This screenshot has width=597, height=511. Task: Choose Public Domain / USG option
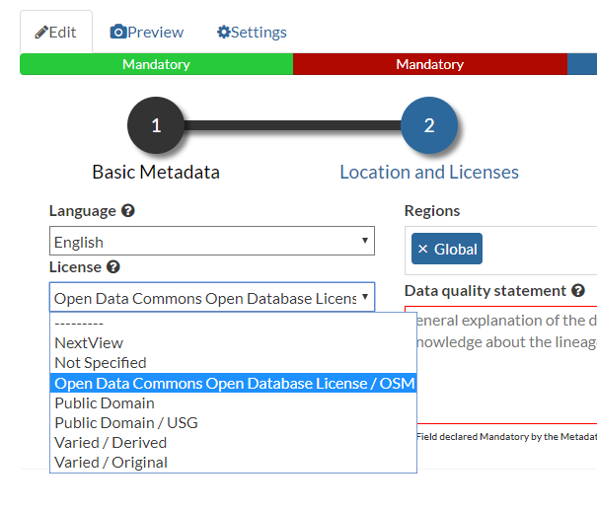point(234,423)
